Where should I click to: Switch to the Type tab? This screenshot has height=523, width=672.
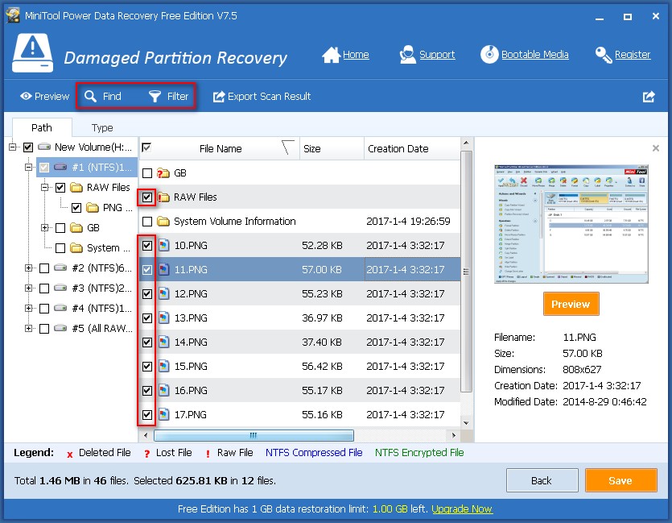click(x=101, y=127)
